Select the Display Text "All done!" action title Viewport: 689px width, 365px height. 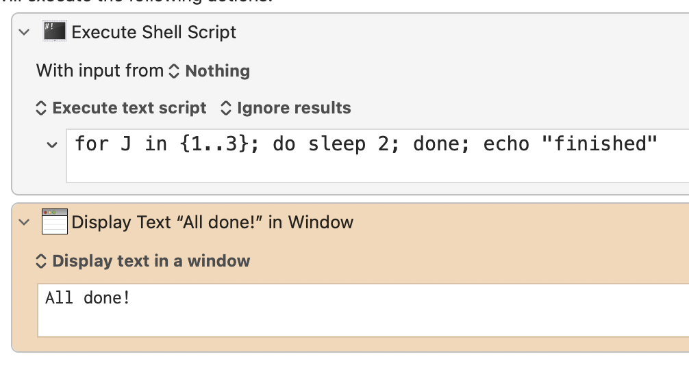pos(212,222)
